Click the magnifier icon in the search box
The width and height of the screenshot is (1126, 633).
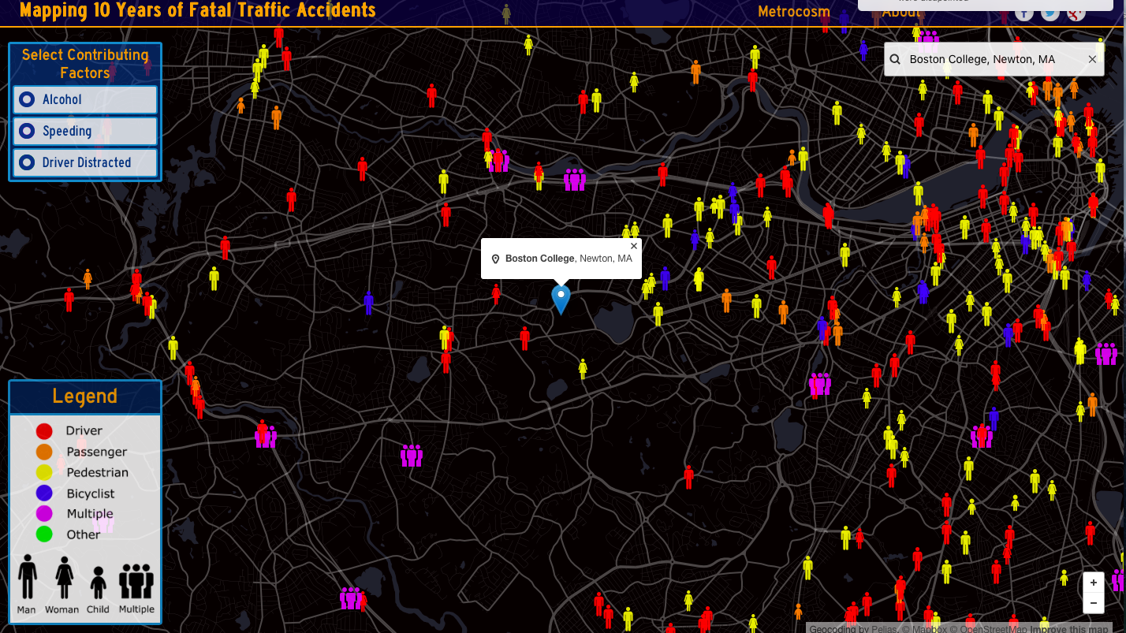point(895,59)
